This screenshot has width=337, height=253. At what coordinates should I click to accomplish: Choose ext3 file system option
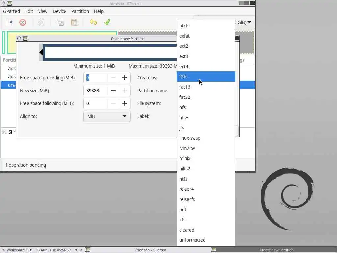pyautogui.click(x=206, y=56)
